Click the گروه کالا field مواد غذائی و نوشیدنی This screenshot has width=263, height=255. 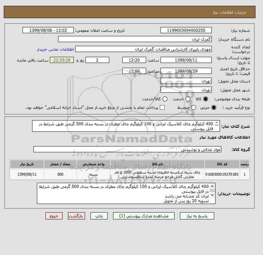tap(127, 150)
